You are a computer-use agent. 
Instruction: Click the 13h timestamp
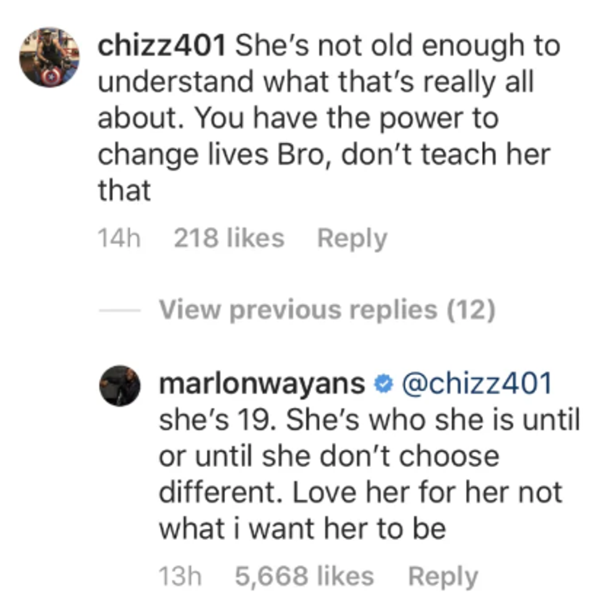pyautogui.click(x=180, y=576)
